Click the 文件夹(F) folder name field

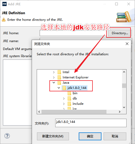(x=91, y=123)
